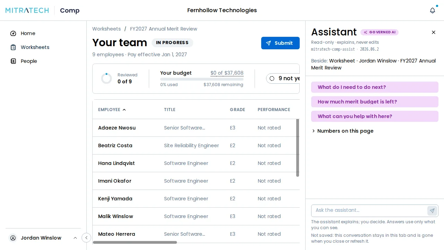This screenshot has height=250, width=444.
Task: Send the assistant message
Action: [432, 211]
